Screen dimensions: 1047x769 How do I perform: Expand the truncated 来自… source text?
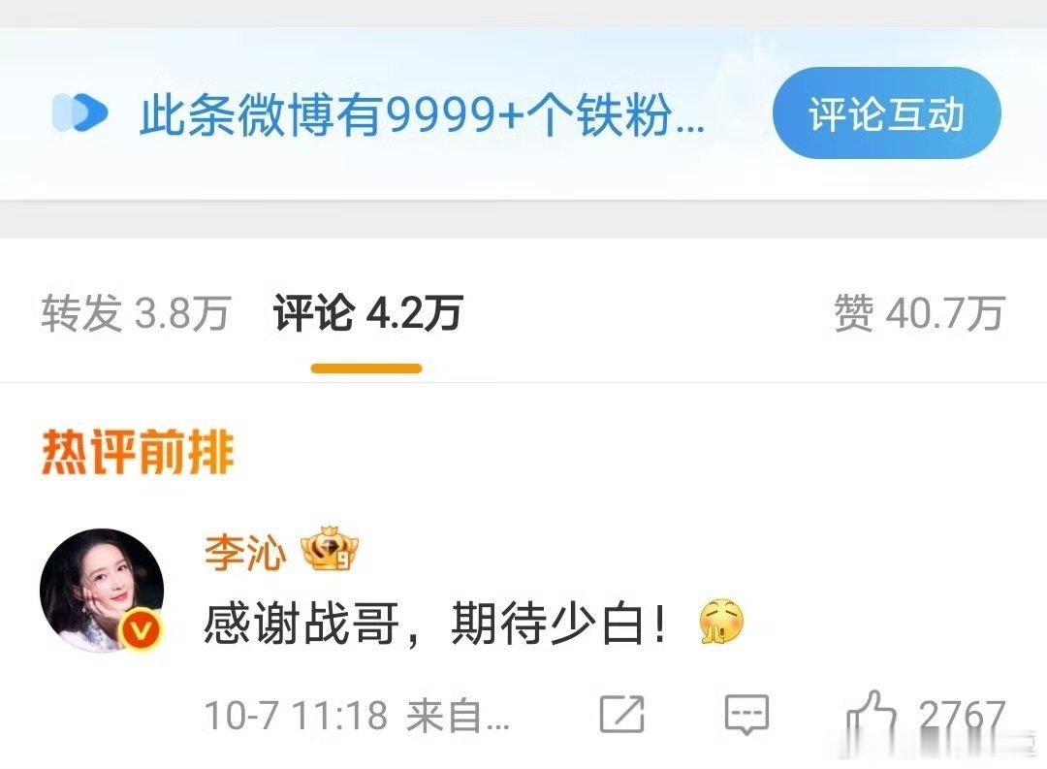[x=458, y=716]
